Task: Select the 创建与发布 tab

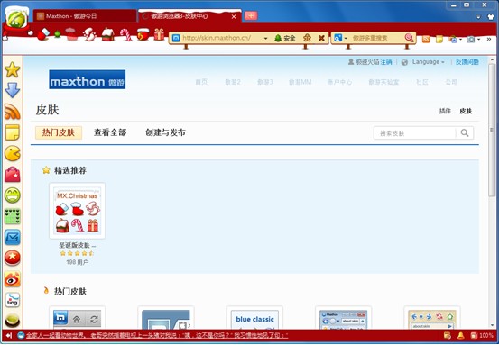Action: click(x=165, y=132)
